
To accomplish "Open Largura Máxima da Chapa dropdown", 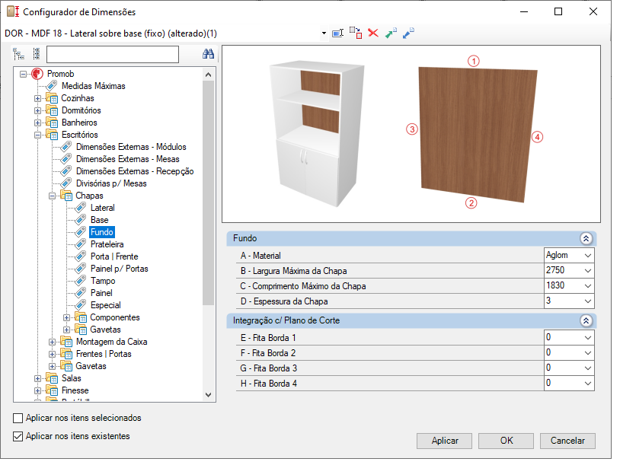I will coord(587,271).
